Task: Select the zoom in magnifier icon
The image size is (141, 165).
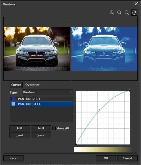Action: pos(112,13)
